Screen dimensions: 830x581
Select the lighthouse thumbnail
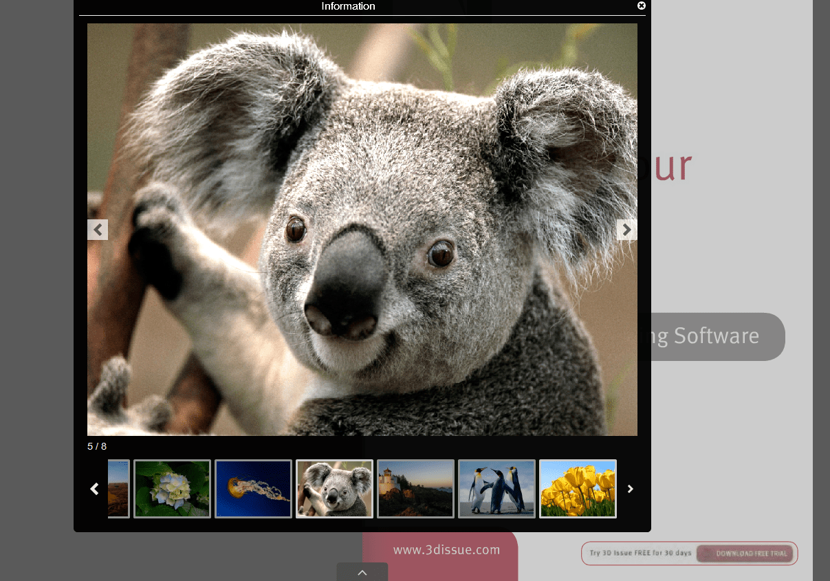415,488
